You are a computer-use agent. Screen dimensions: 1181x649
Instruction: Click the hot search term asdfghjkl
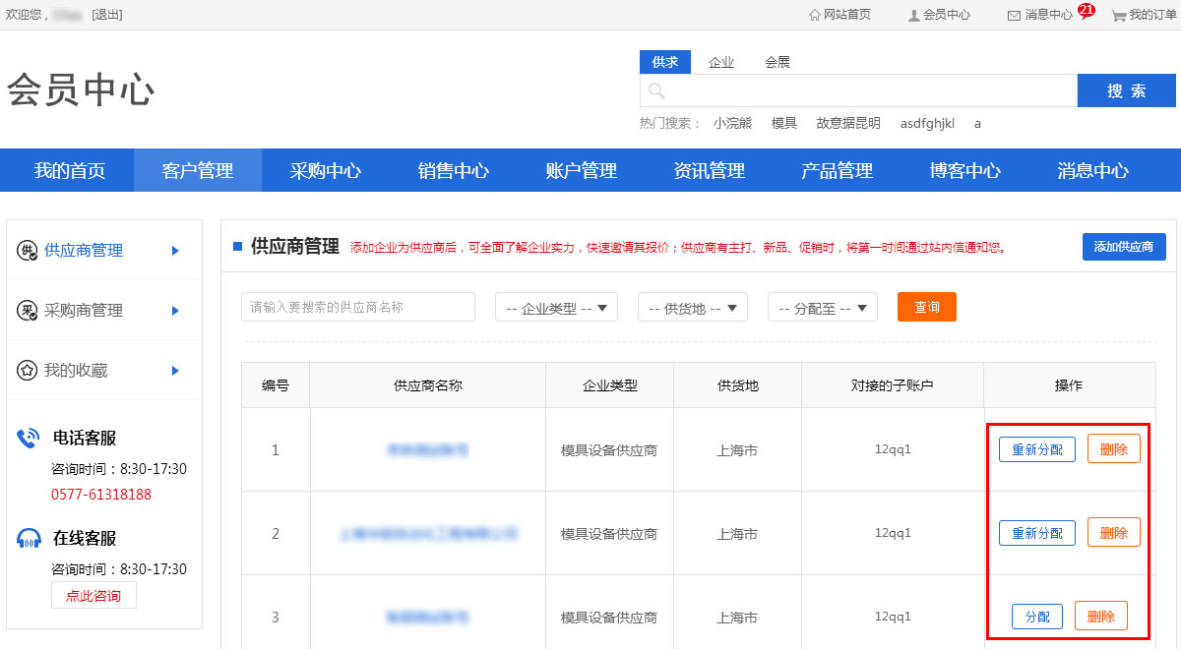[x=927, y=123]
